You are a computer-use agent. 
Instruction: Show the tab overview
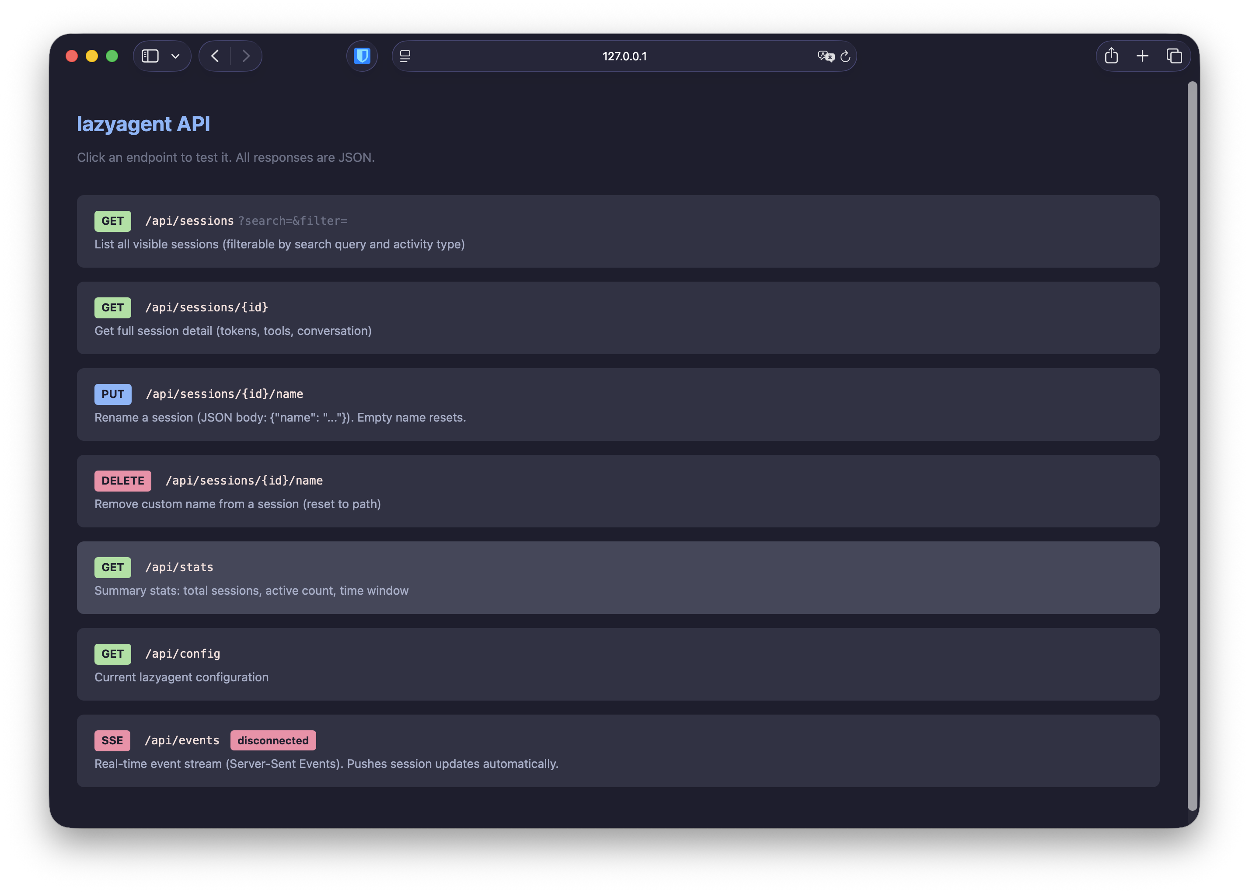tap(1174, 56)
